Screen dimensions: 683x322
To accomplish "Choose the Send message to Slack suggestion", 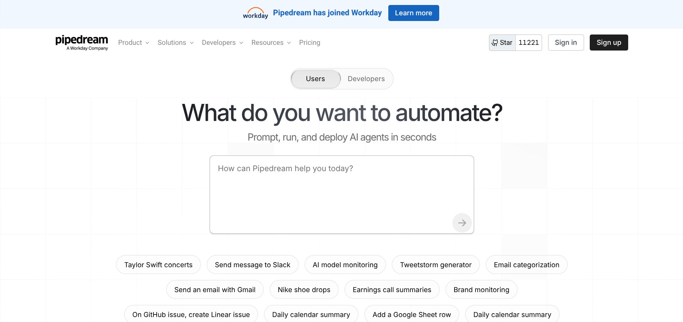I will (x=252, y=265).
